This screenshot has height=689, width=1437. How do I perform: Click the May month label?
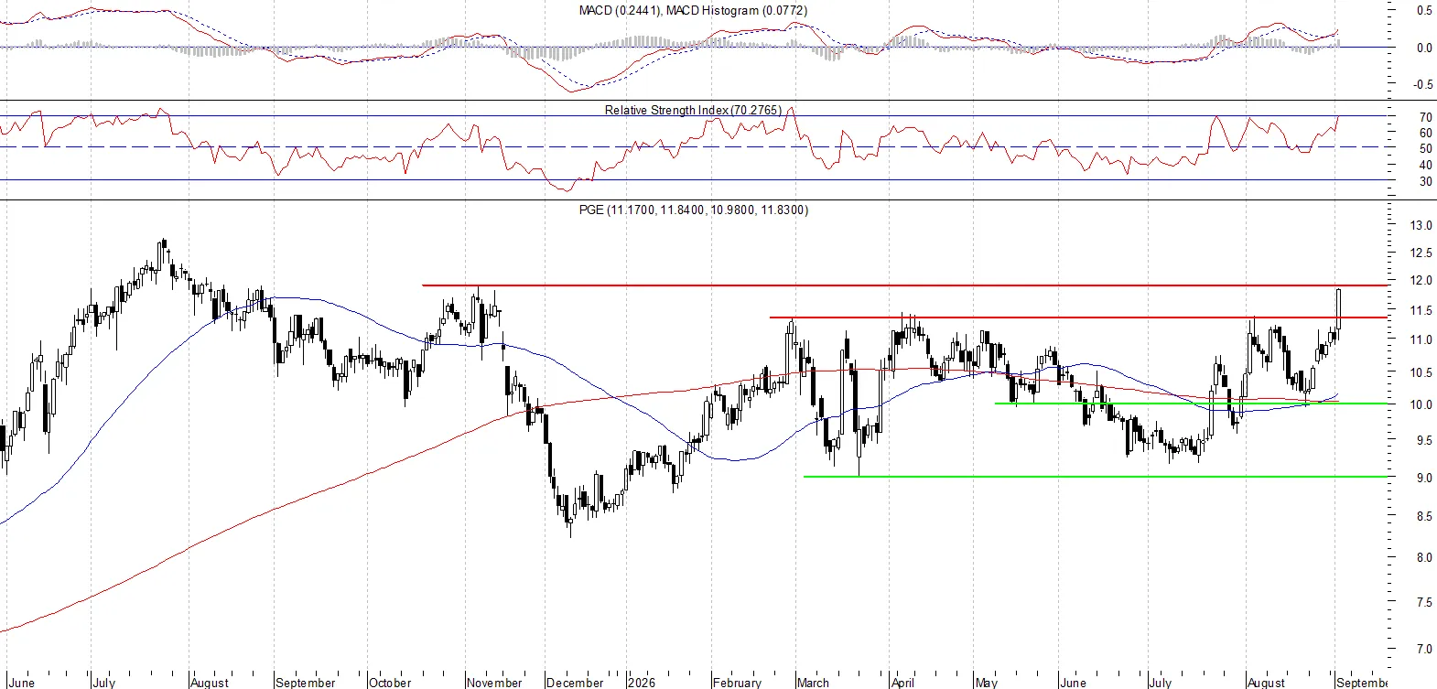(986, 683)
